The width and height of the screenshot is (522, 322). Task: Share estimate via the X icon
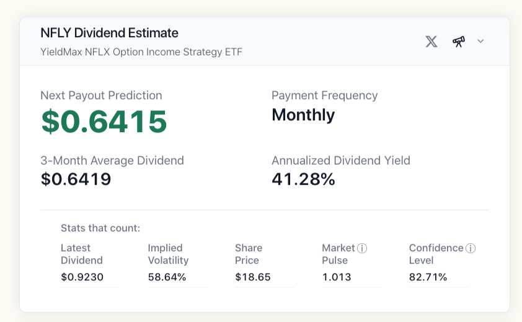coord(431,42)
